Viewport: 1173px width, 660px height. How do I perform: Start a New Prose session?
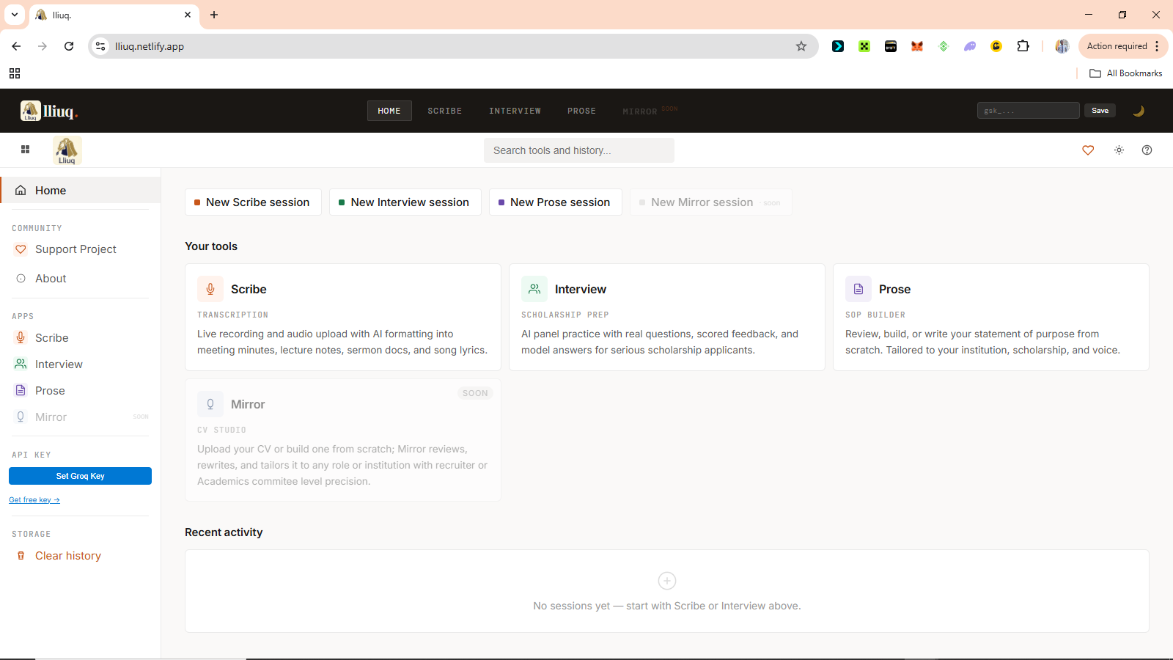556,202
